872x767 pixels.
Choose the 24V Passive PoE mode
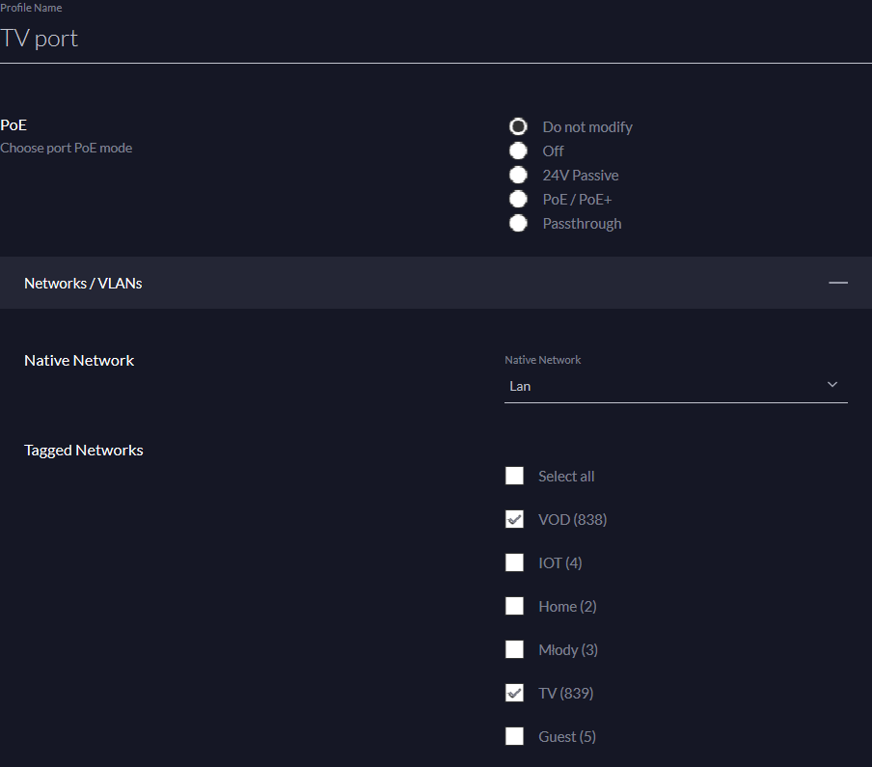point(518,175)
